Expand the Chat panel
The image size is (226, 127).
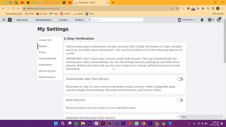pos(201,117)
